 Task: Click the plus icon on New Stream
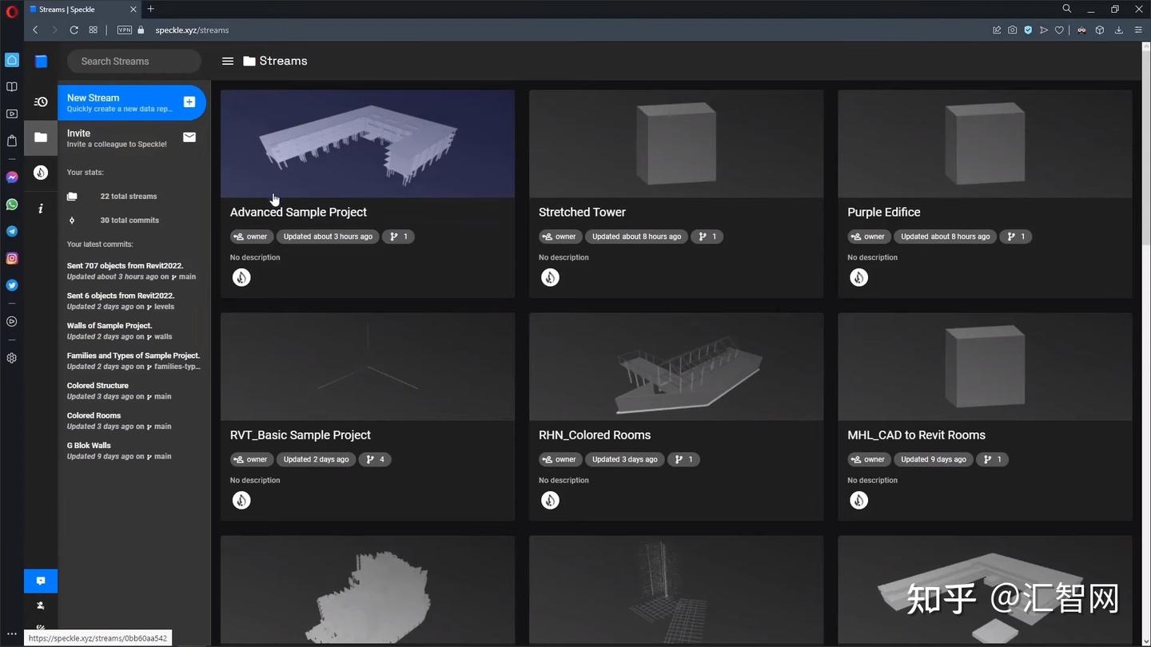(189, 101)
